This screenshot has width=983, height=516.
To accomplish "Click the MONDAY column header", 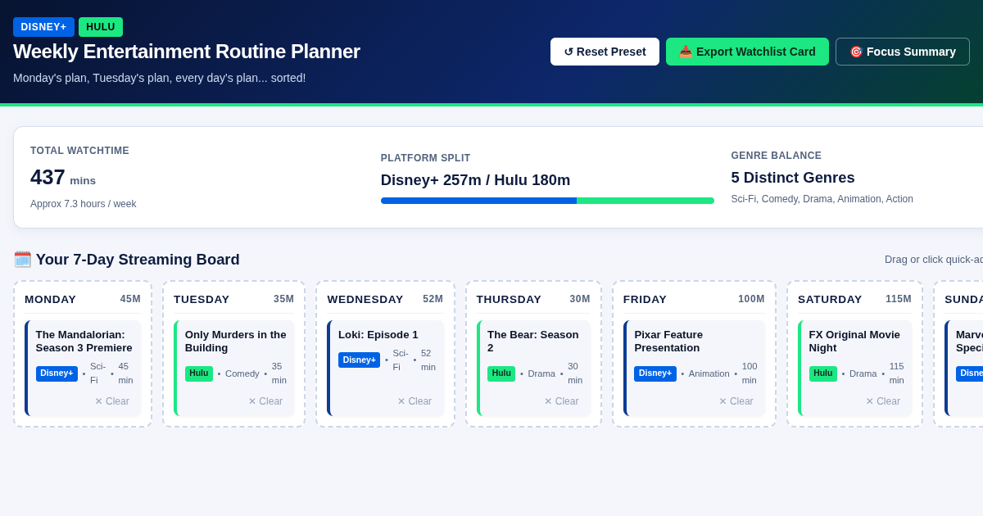I will point(50,300).
